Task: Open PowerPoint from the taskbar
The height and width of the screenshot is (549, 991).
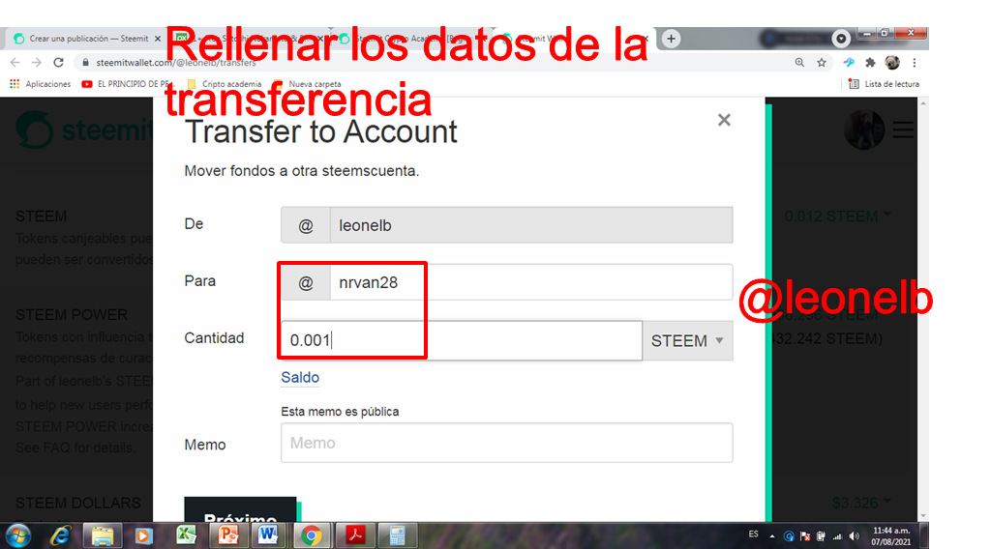Action: pyautogui.click(x=228, y=535)
